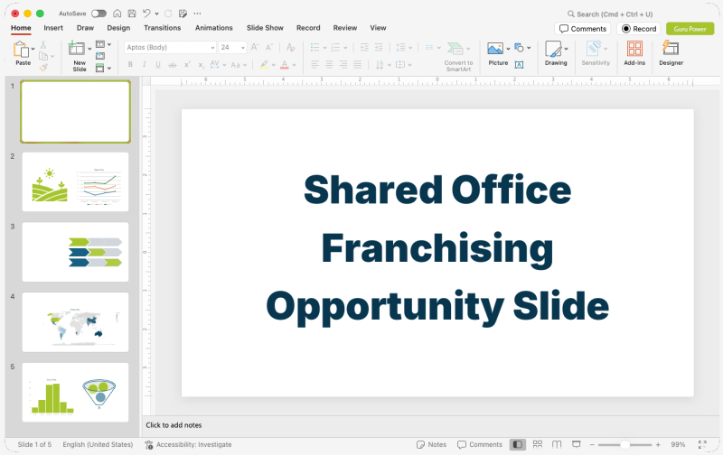This screenshot has width=723, height=455.
Task: Undo the last action
Action: coord(146,14)
